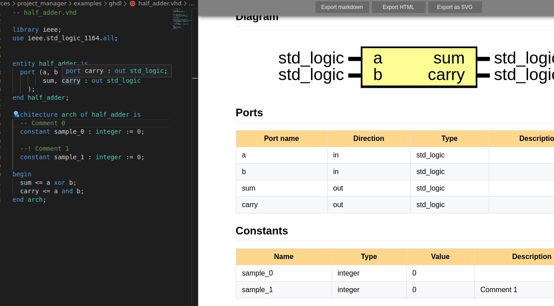Click the 'Name' column header in Constants
The width and height of the screenshot is (554, 306).
[x=284, y=257]
